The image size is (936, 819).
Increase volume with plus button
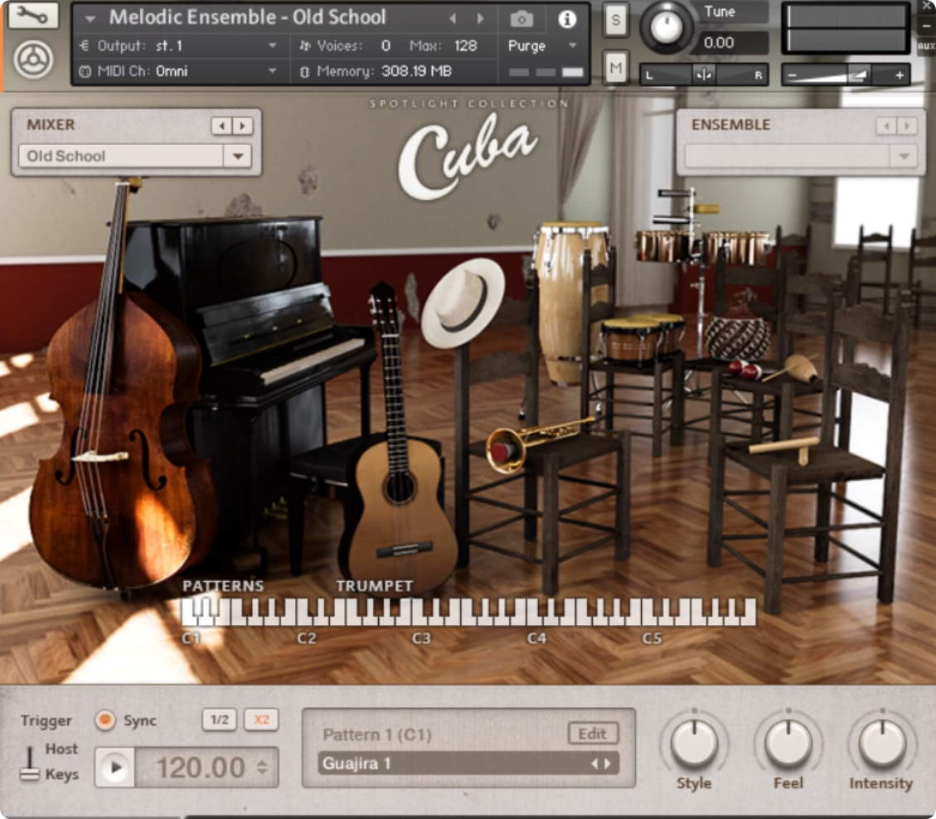899,75
